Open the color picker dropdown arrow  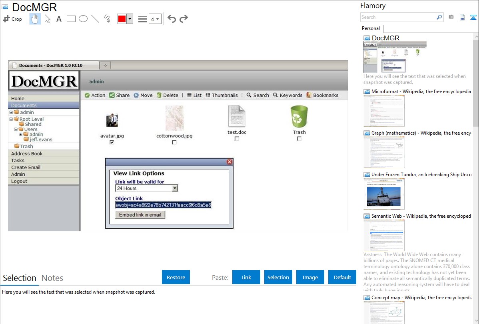point(130,19)
